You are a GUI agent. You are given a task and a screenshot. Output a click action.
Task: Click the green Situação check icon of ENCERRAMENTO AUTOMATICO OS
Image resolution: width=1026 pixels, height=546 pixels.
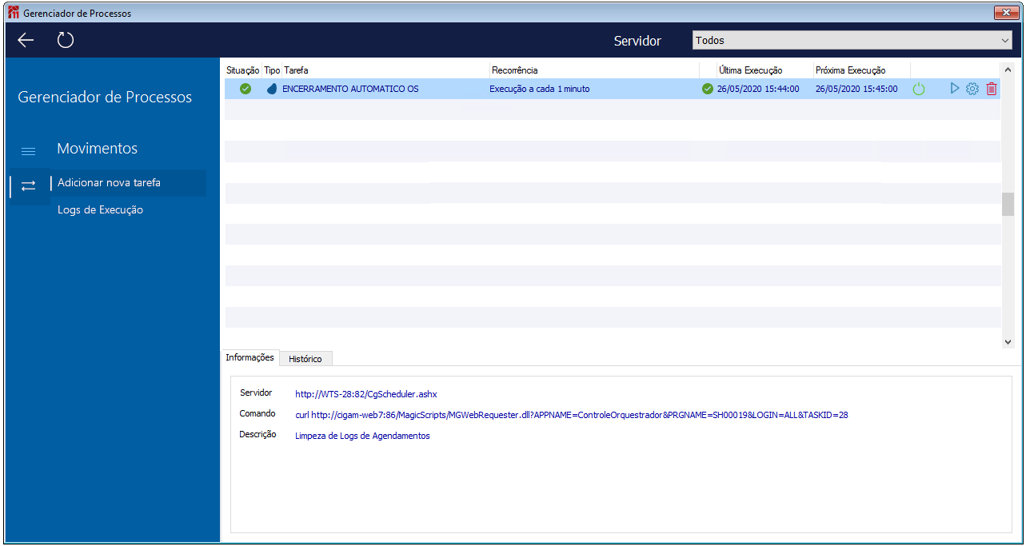pos(246,89)
